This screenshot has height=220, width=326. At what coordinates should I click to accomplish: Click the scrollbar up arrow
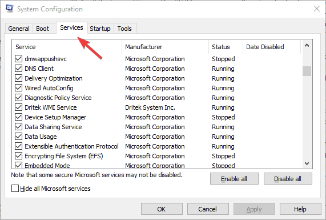click(x=307, y=45)
